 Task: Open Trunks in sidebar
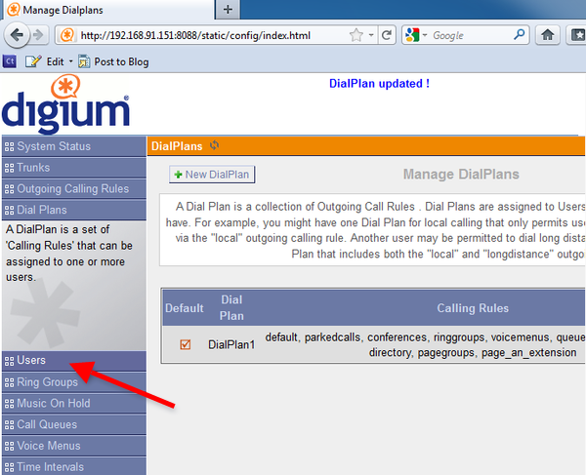coord(74,168)
